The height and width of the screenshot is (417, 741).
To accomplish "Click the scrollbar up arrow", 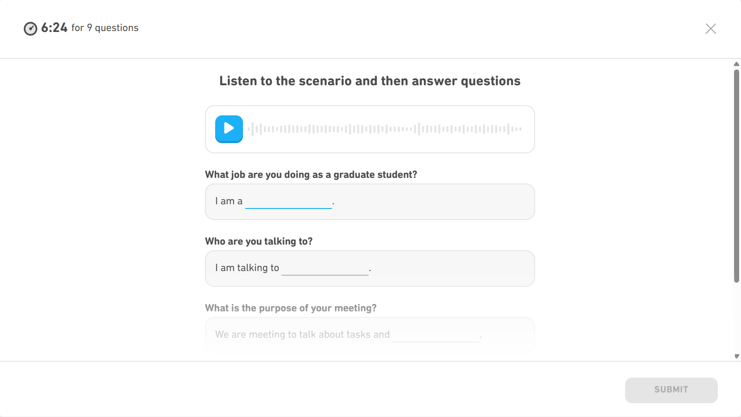I will 737,64.
